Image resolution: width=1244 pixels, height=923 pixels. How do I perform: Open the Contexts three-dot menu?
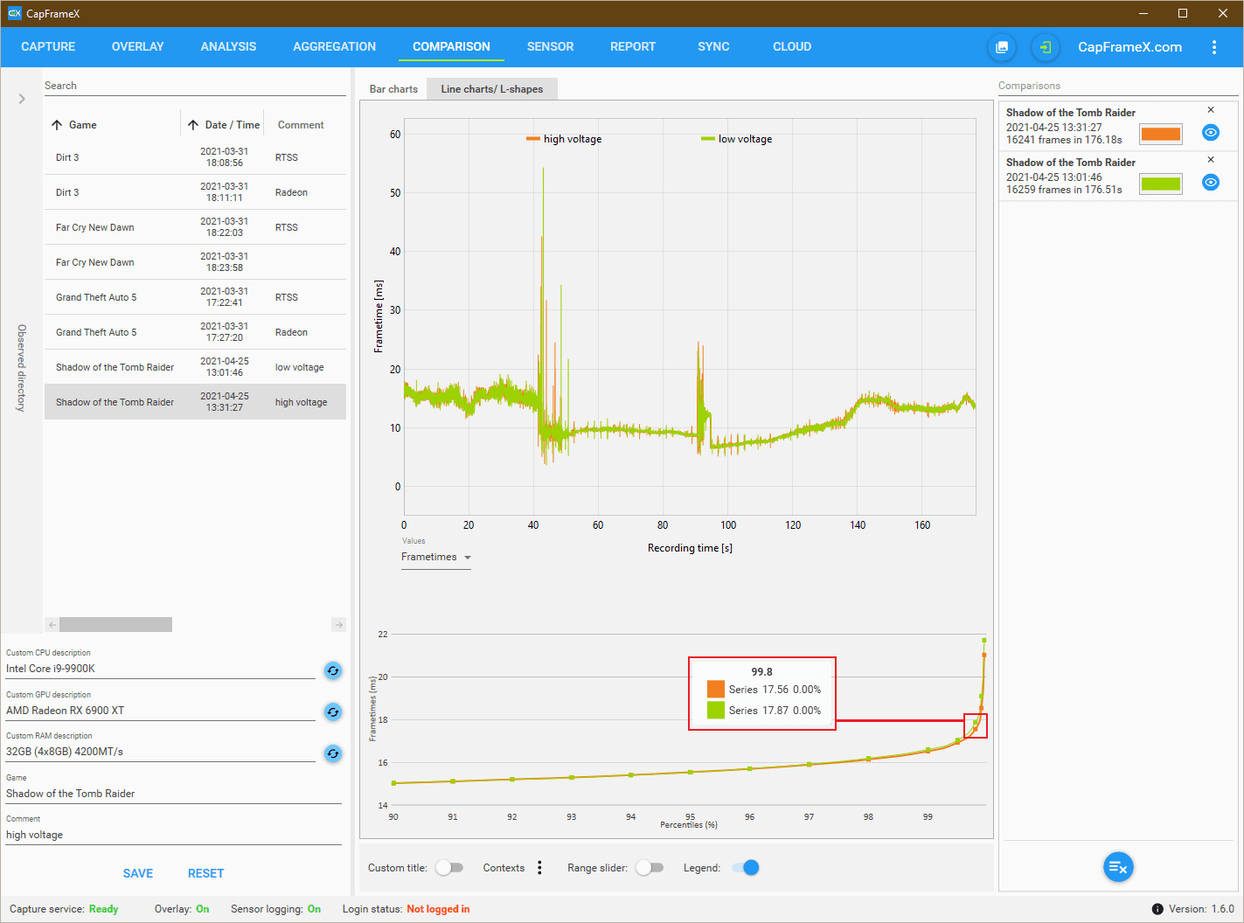tap(539, 868)
